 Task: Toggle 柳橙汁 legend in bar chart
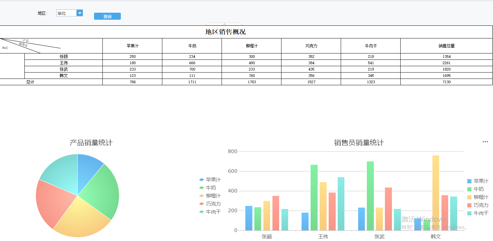(x=478, y=197)
